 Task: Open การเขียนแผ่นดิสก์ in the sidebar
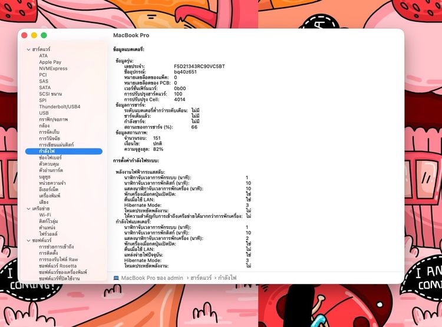[57, 144]
